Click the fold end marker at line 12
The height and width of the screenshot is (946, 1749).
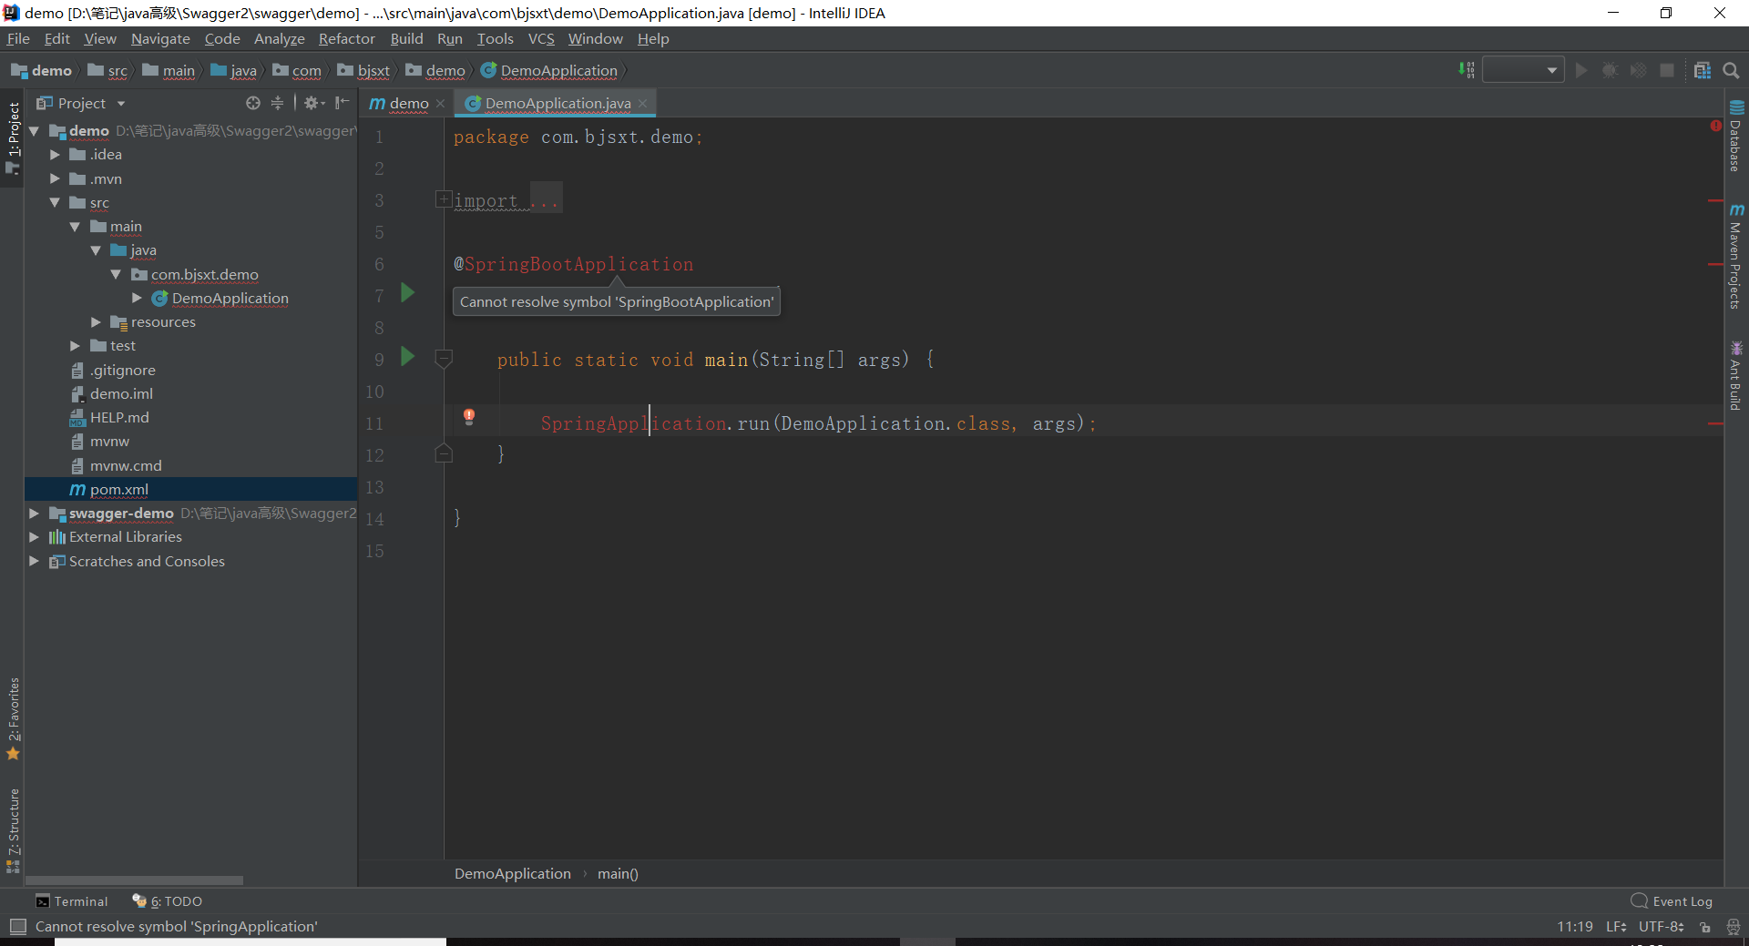(x=444, y=453)
